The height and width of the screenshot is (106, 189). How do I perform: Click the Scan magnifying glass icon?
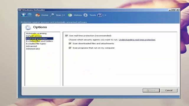[52, 15]
